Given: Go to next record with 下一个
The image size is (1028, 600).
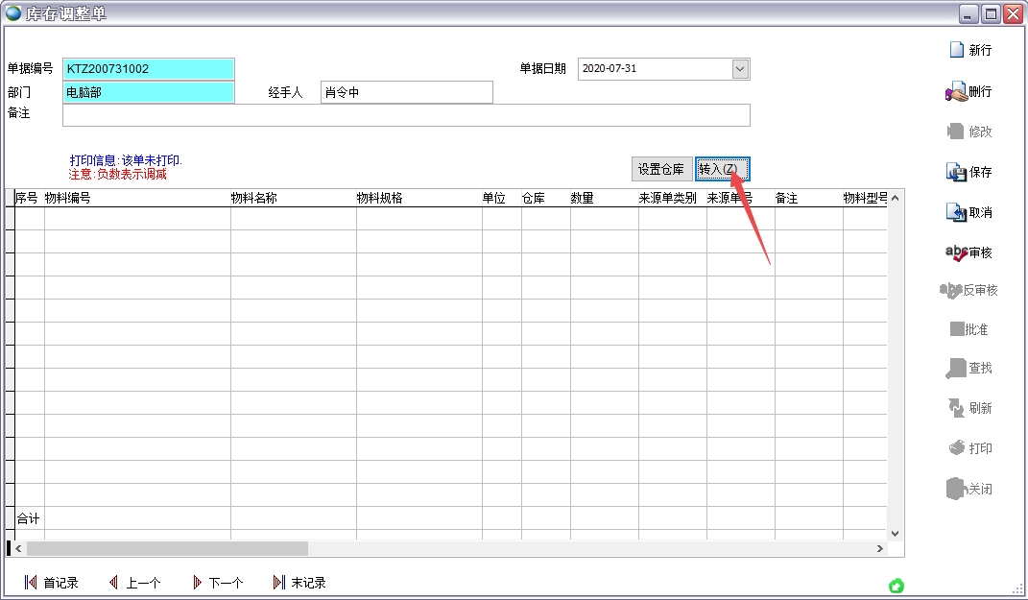Looking at the screenshot, I should pos(217,583).
